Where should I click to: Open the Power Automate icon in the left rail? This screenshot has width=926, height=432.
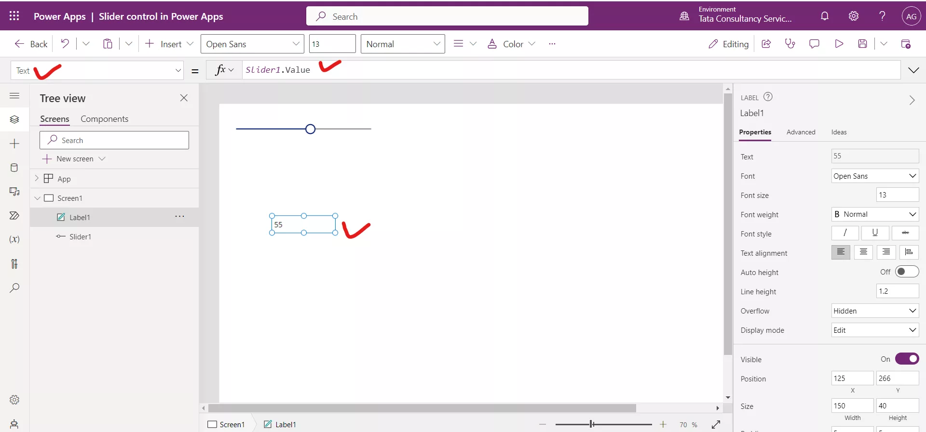(x=14, y=215)
